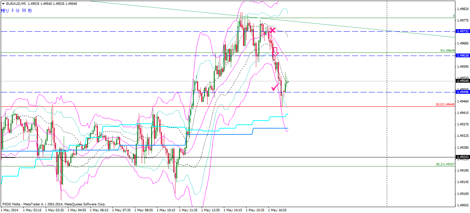470x213 pixels.
Task: Click the 1.49280 value on price scale
Action: coord(464,147)
